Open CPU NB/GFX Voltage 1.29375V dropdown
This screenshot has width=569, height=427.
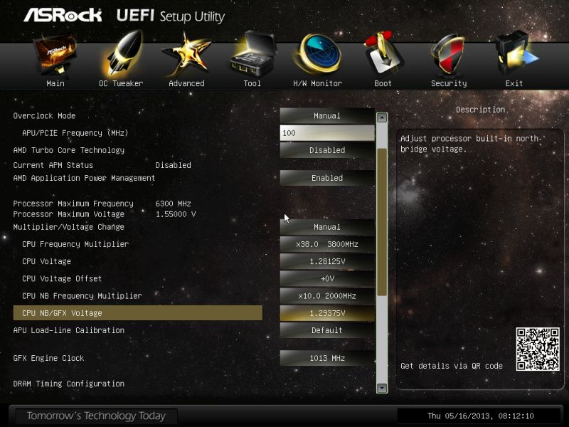pyautogui.click(x=327, y=313)
